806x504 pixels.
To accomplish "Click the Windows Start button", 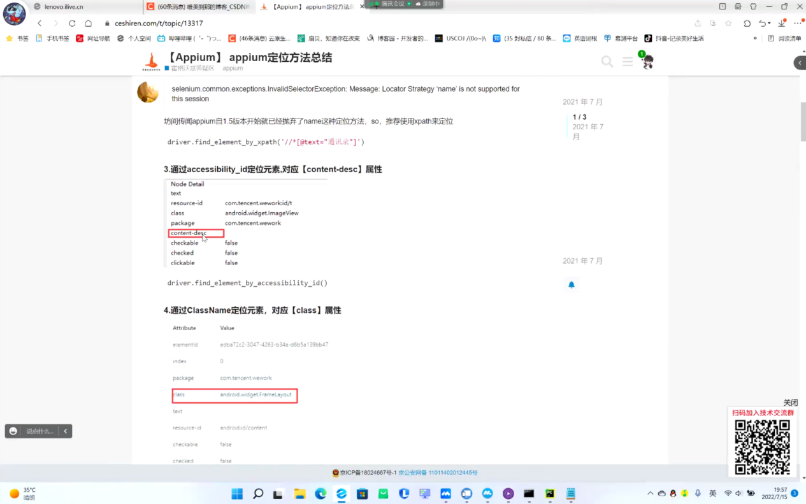I will pos(237,494).
